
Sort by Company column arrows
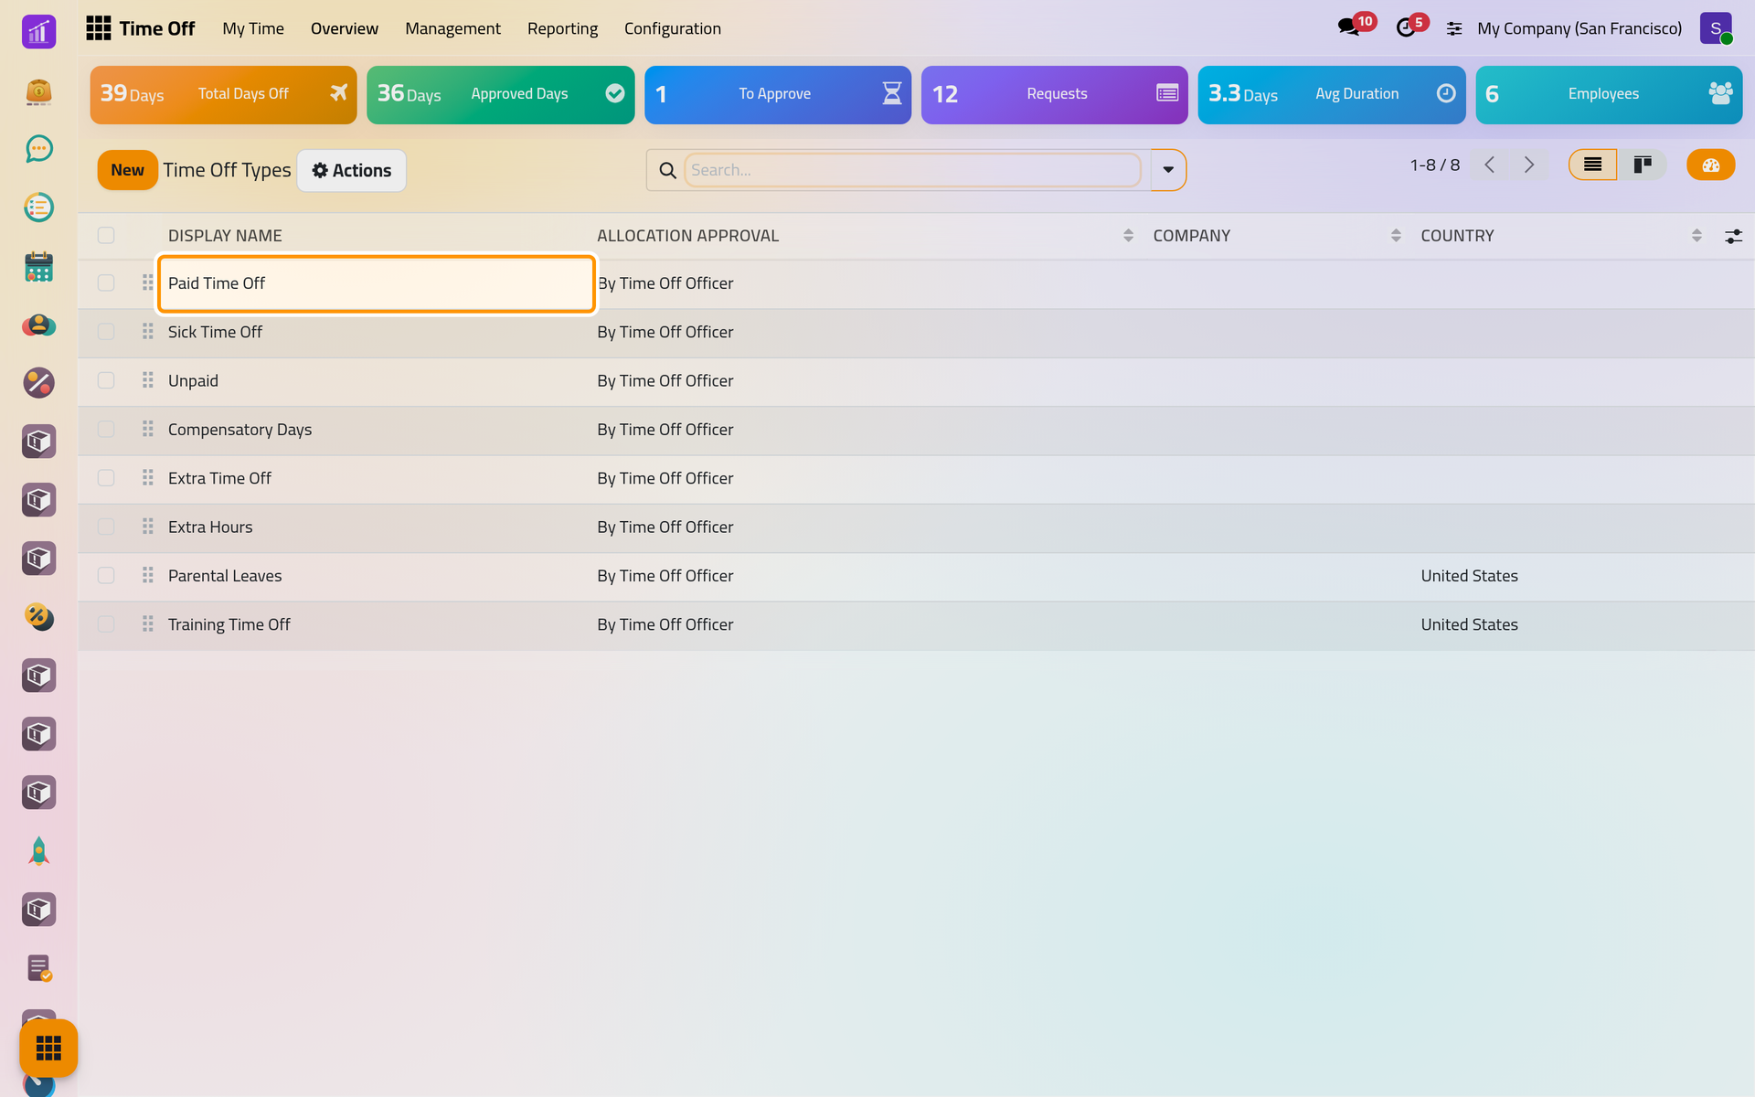coord(1396,236)
